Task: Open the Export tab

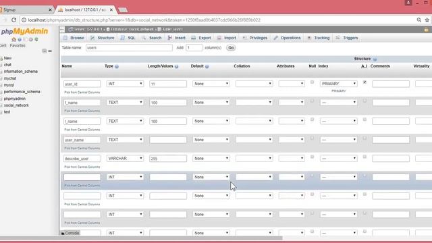Action: click(x=201, y=38)
